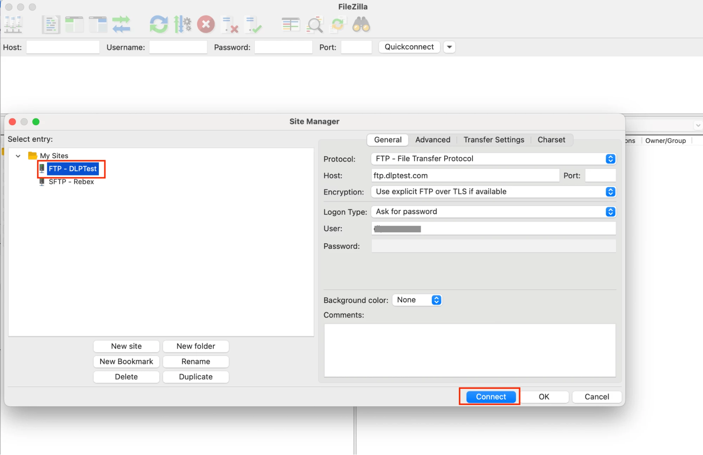The height and width of the screenshot is (455, 703).
Task: Open binoculars file search icon
Action: click(x=361, y=25)
